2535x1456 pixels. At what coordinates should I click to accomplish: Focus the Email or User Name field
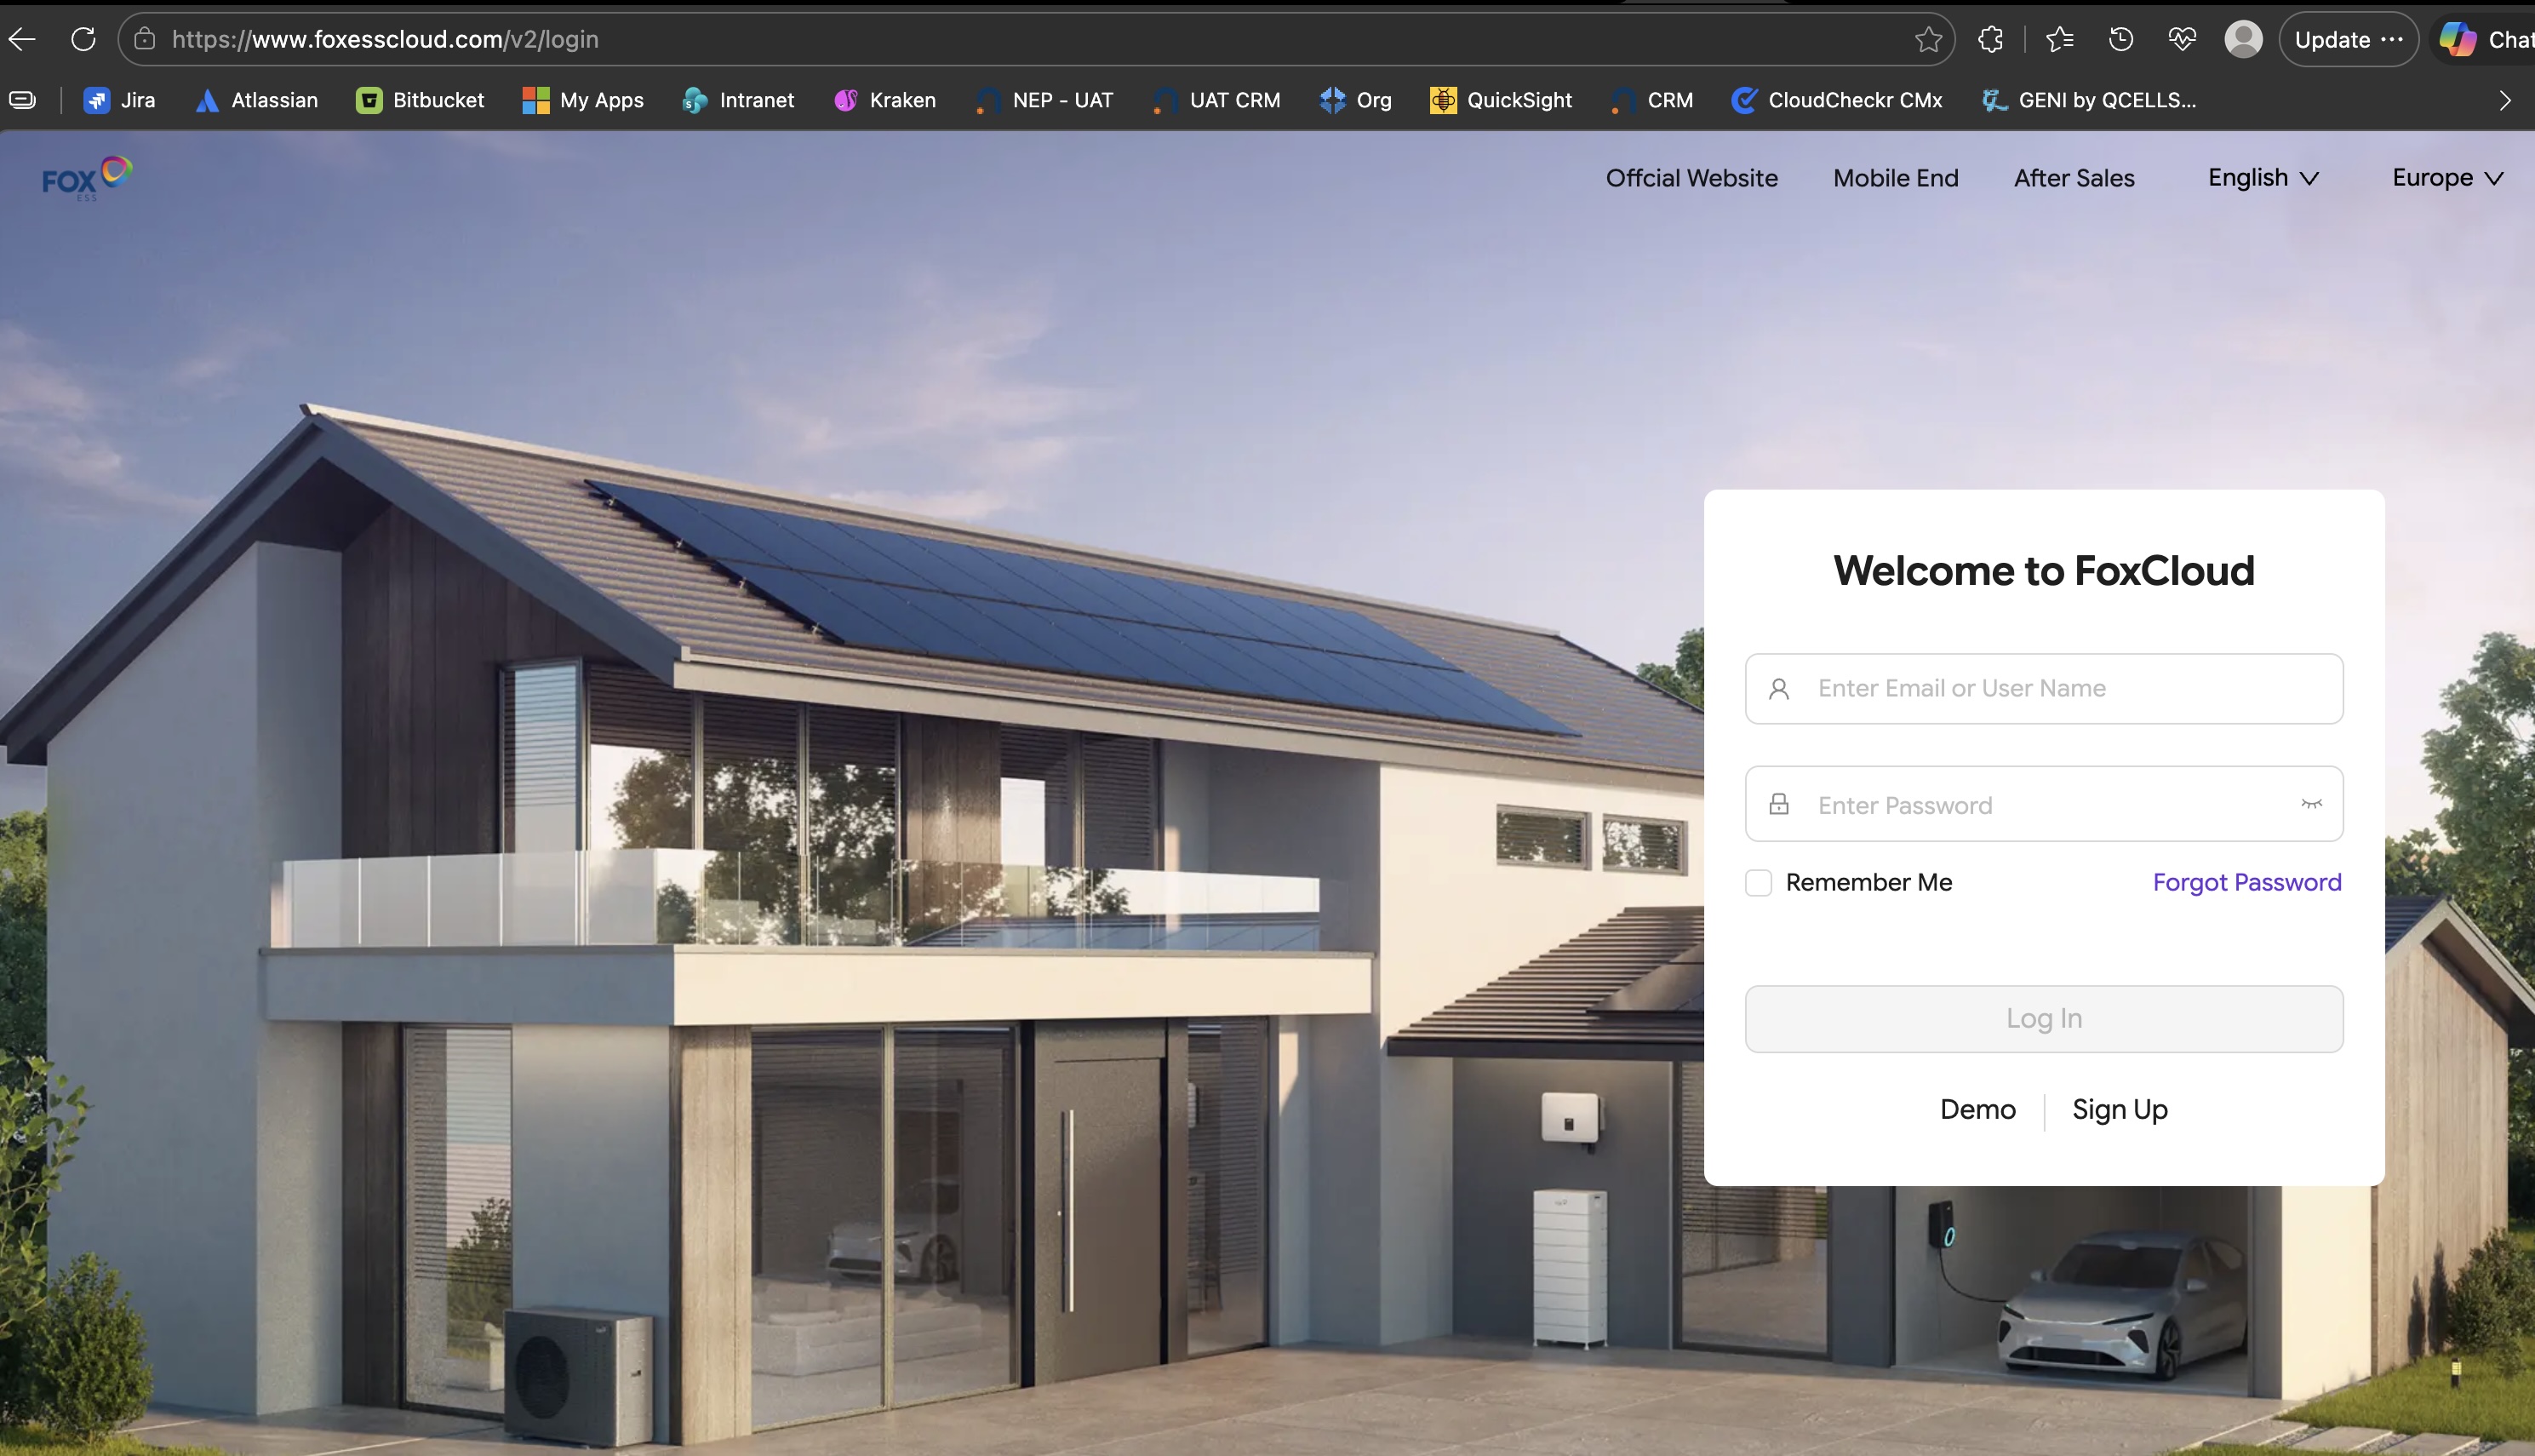click(2059, 688)
